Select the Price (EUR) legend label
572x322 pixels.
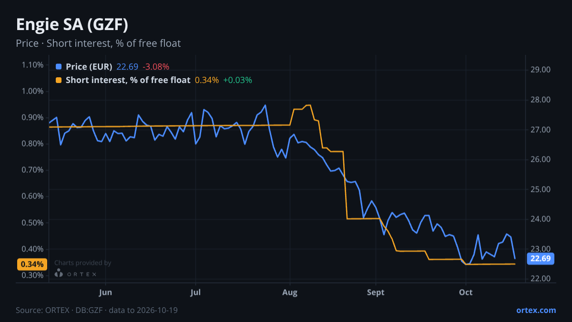pyautogui.click(x=89, y=66)
